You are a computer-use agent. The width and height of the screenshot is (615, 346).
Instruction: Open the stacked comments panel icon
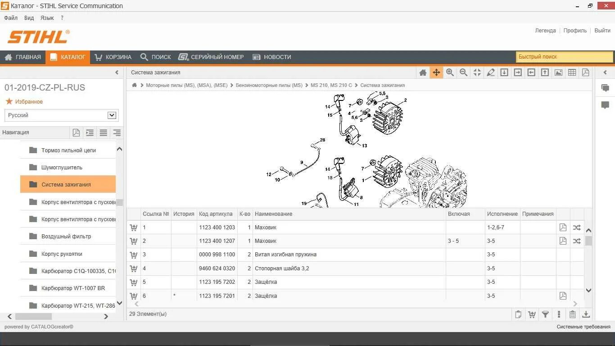(x=605, y=88)
